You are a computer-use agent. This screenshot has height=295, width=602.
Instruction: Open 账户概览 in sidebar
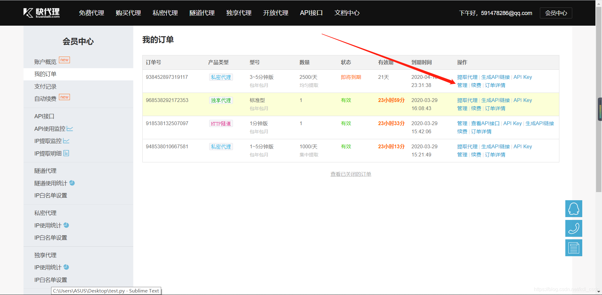tap(45, 62)
